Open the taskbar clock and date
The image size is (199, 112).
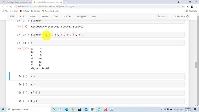click(x=188, y=109)
